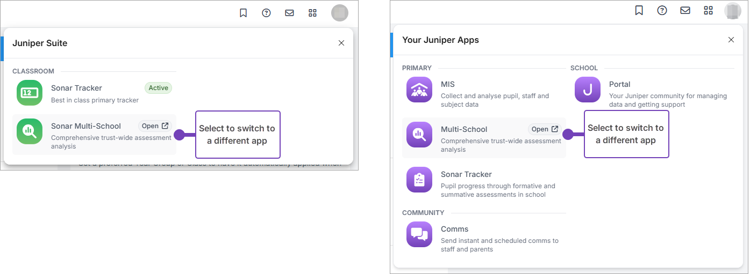Click mail envelope icon above Juniper Suite panel
Screen dimensions: 750x274
289,13
